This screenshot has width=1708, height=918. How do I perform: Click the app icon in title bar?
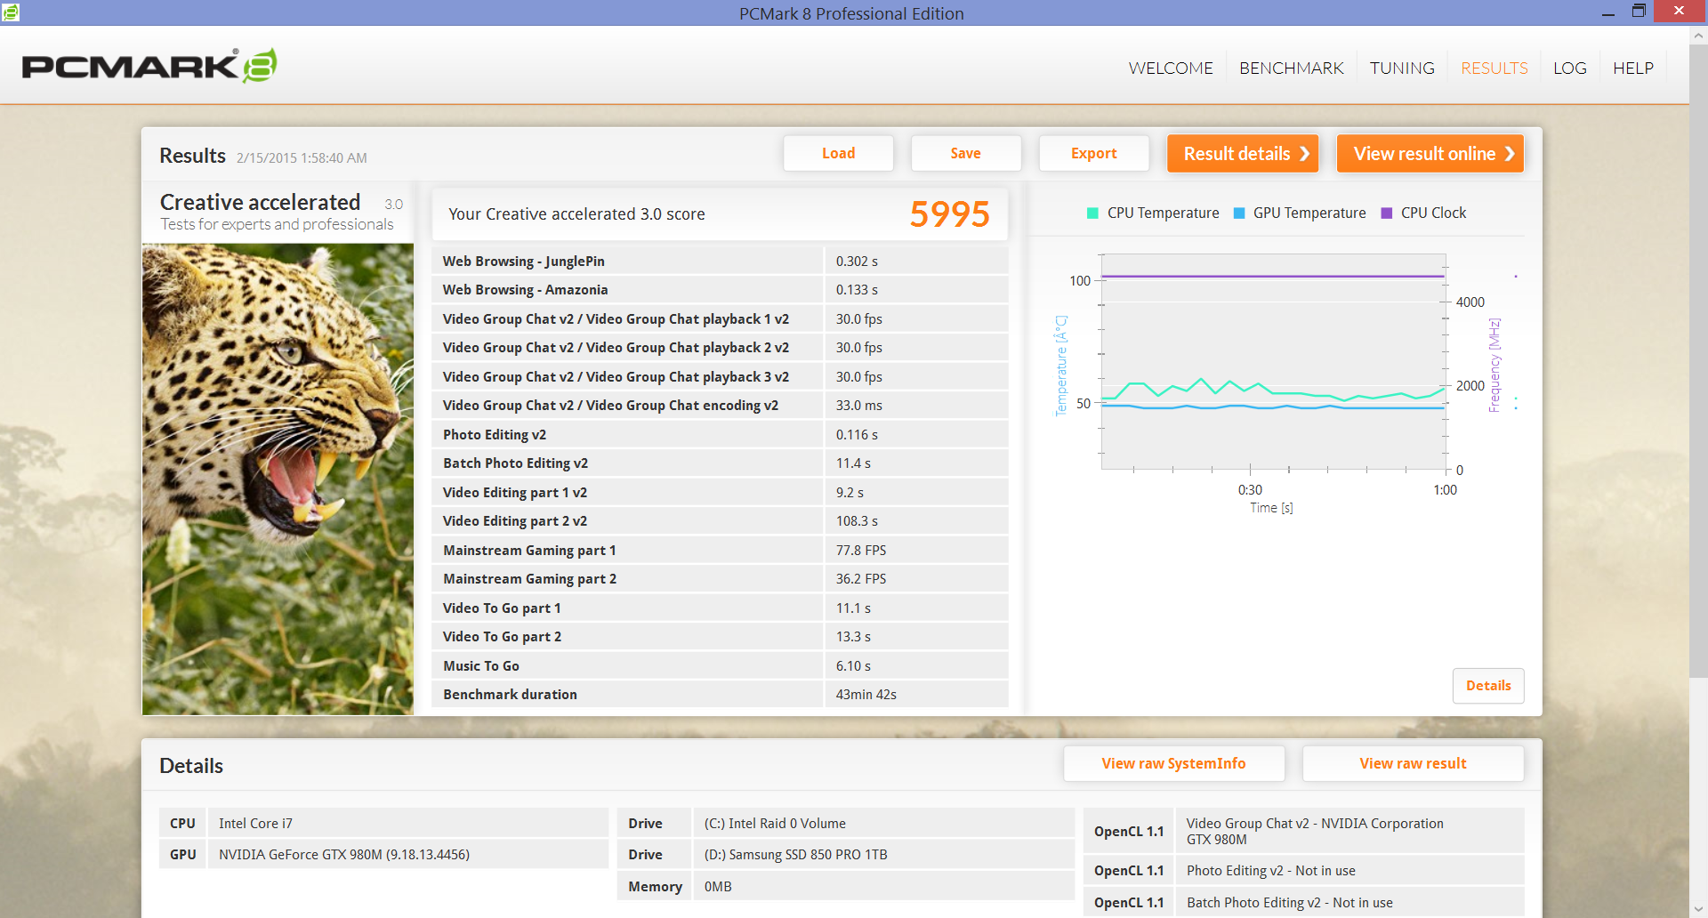[11, 12]
